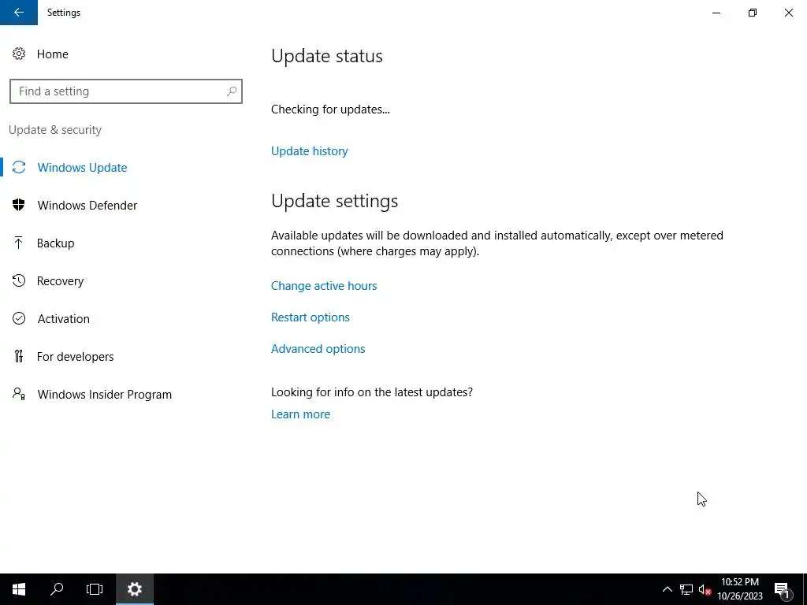Open Task View on the taskbar
The height and width of the screenshot is (605, 807).
[95, 589]
